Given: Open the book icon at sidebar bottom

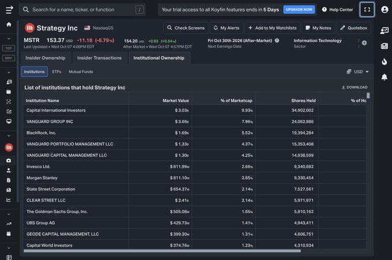Looking at the screenshot, I should (9, 257).
